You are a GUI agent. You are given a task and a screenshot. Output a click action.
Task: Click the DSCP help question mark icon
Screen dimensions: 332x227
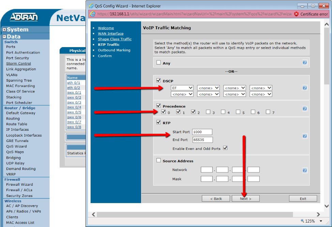[x=305, y=88]
